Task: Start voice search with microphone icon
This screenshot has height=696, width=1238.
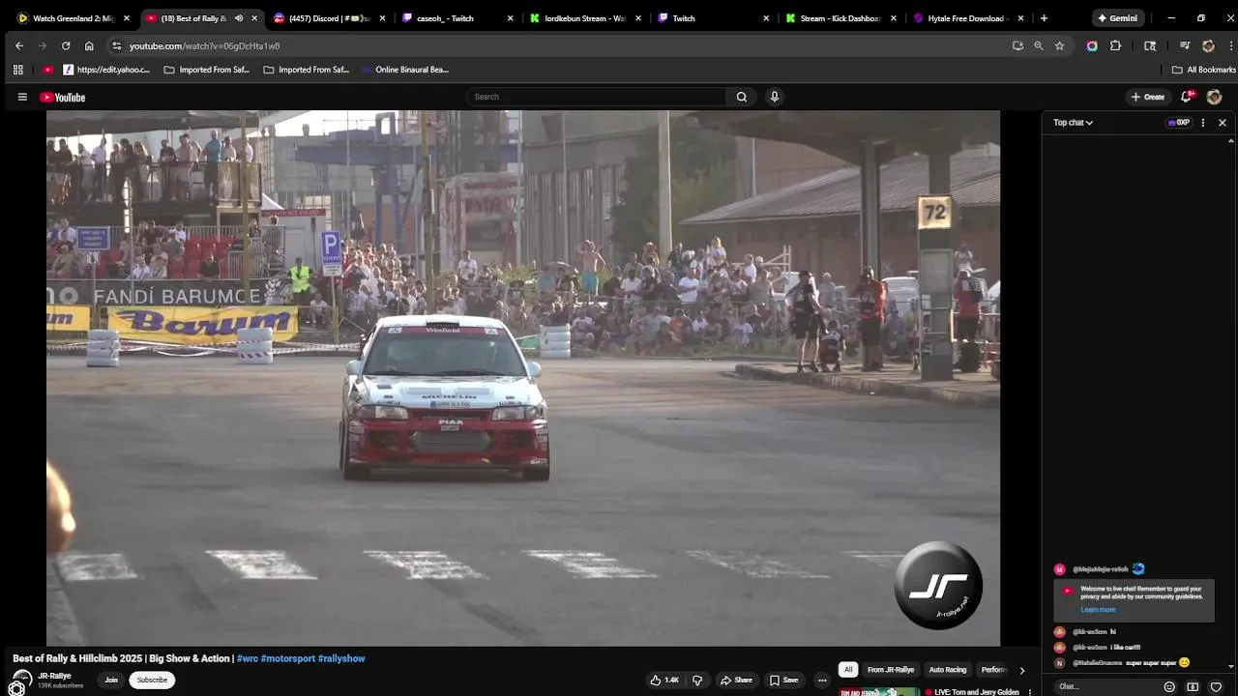Action: point(774,97)
